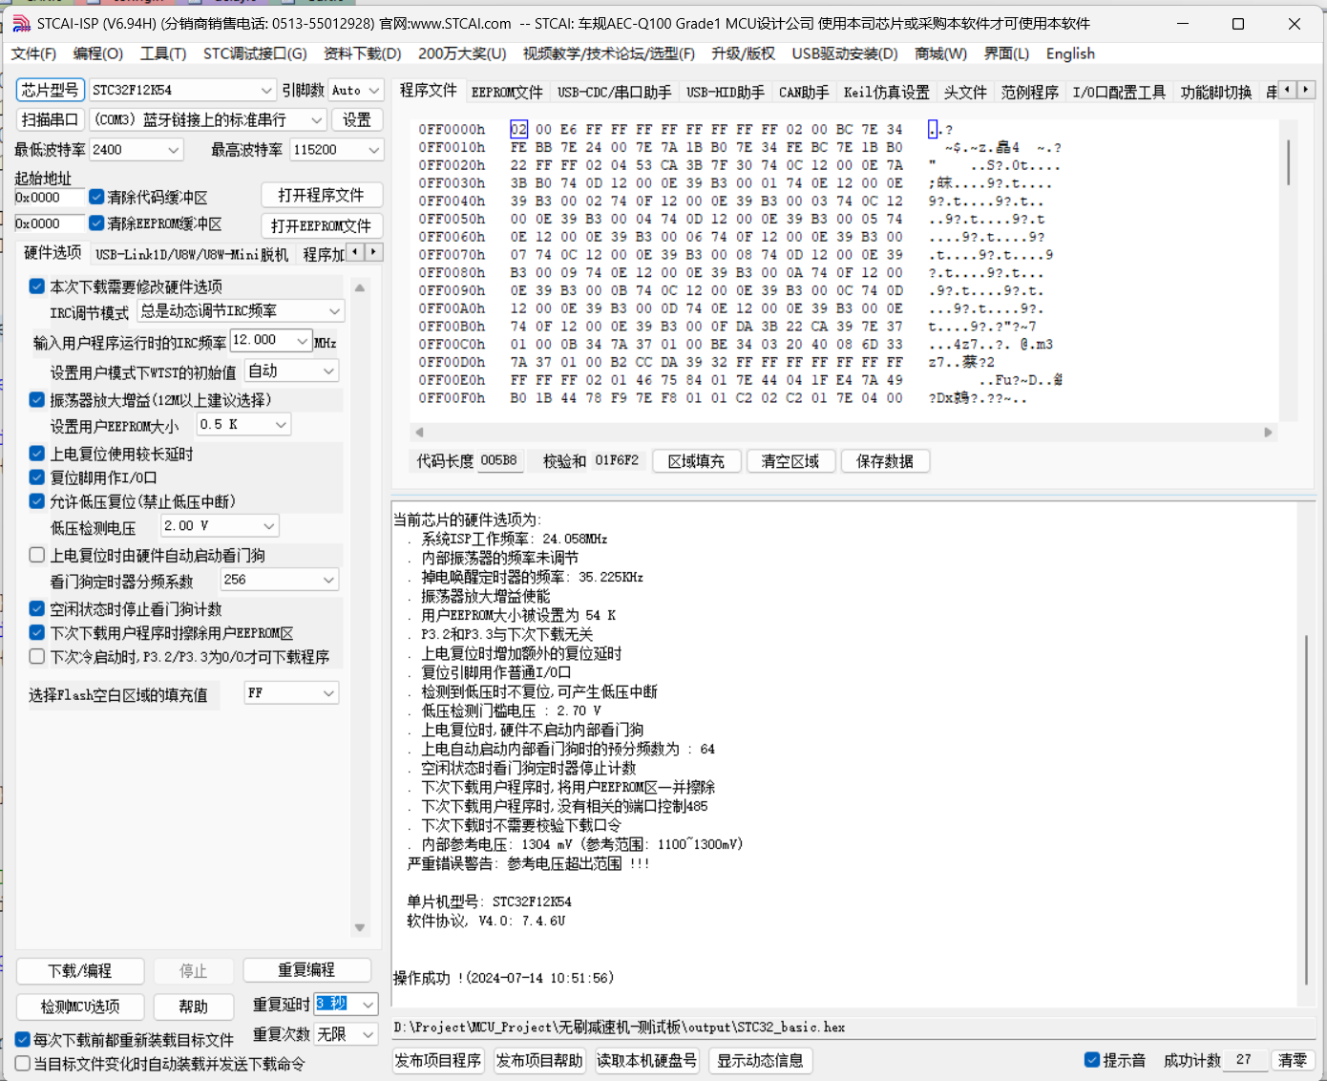Click 下载/编程 button
This screenshot has width=1327, height=1081.
pos(80,970)
